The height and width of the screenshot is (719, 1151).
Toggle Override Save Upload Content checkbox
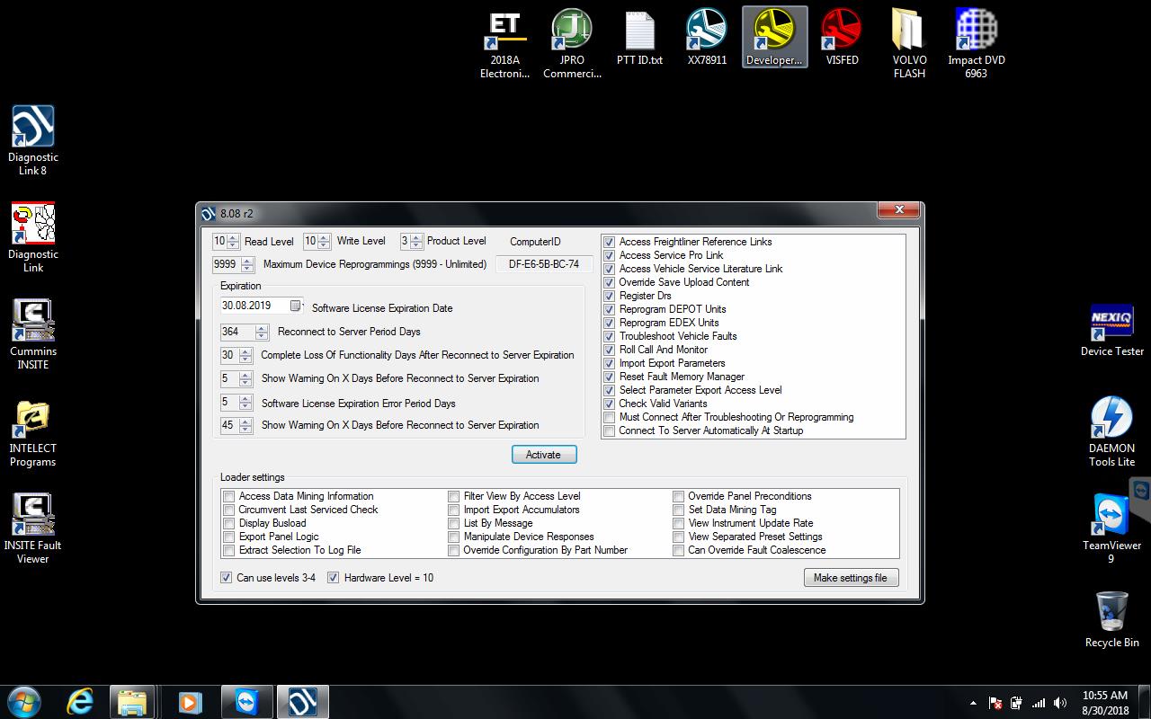610,282
